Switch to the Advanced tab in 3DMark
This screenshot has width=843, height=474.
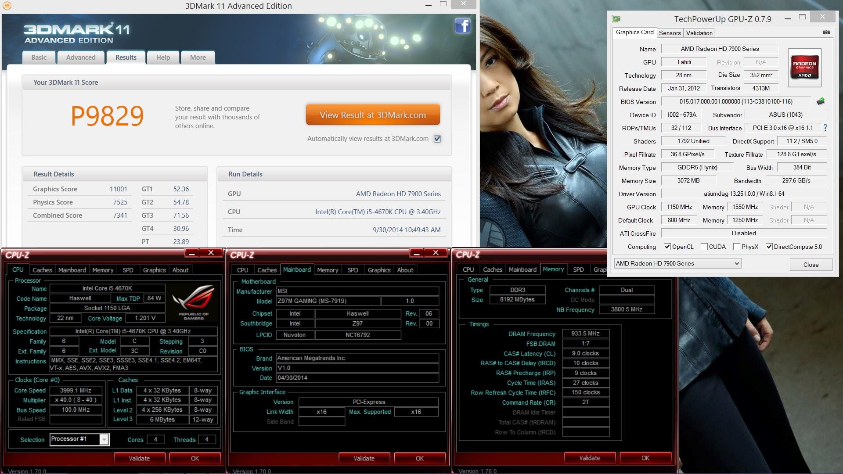81,57
